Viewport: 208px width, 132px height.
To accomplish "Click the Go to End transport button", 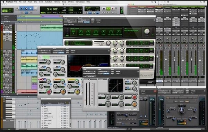I will coord(115,13).
